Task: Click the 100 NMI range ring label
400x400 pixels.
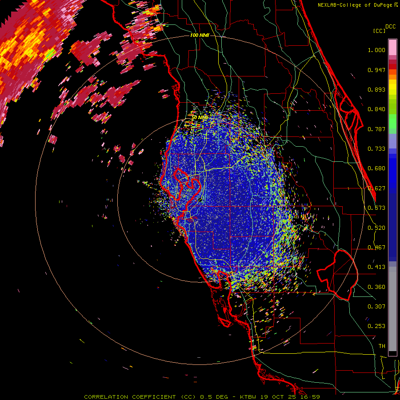Action: (200, 35)
